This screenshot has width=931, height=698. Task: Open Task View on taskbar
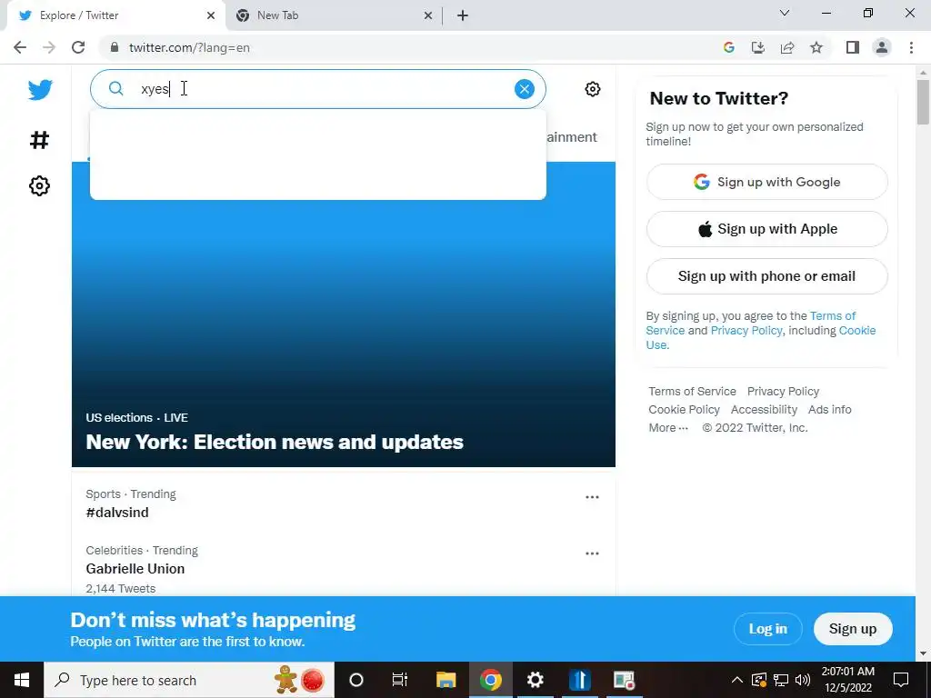(x=400, y=680)
